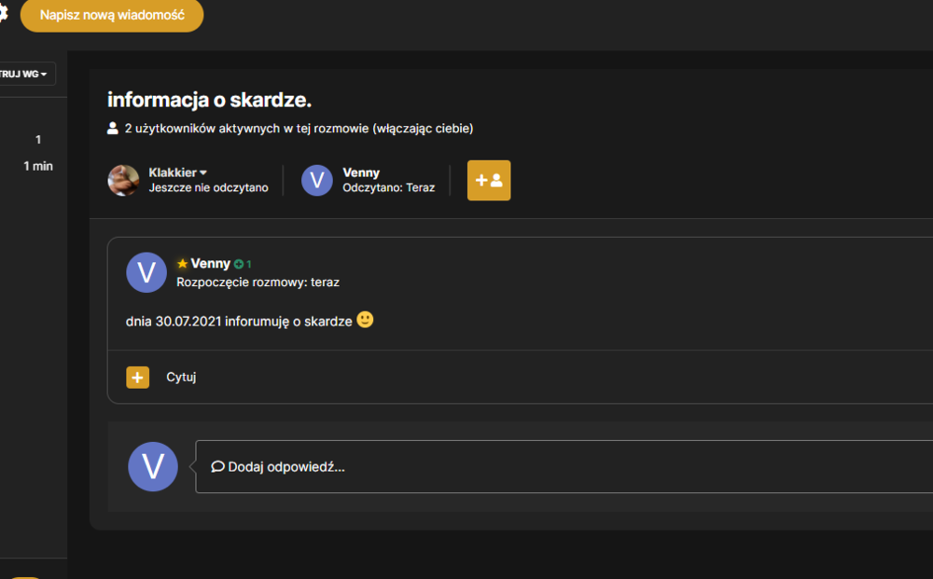Select the conversation entry showing 1 min
Screen dimensions: 933x579
[34, 153]
